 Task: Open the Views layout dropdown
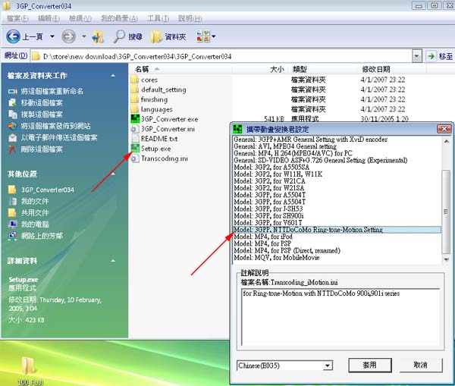point(206,36)
